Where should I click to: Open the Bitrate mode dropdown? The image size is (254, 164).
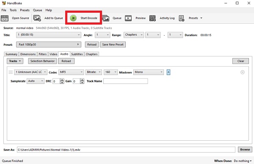94,72
